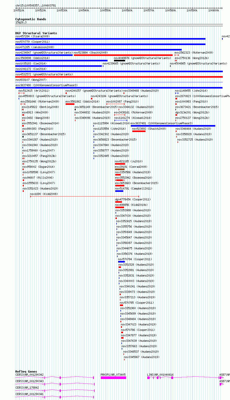Open esv2145822 (Bentley2008) label

(x=40, y=107)
